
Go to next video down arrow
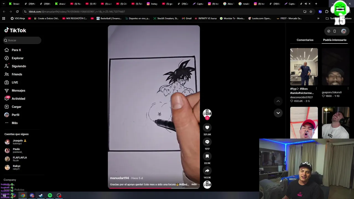point(278,113)
